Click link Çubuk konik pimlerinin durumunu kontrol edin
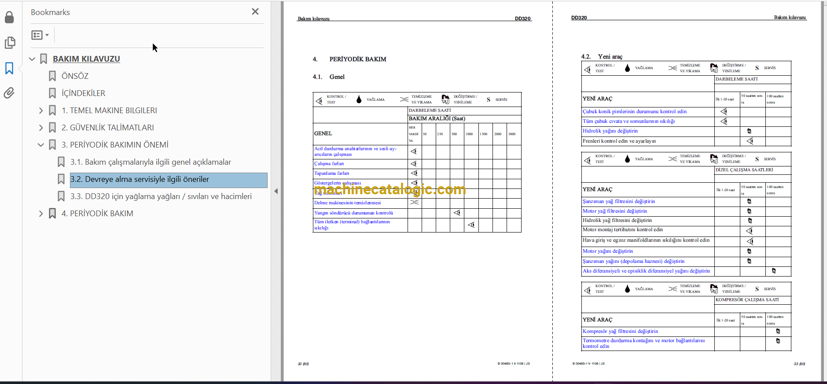This screenshot has height=384, width=827. 635,112
